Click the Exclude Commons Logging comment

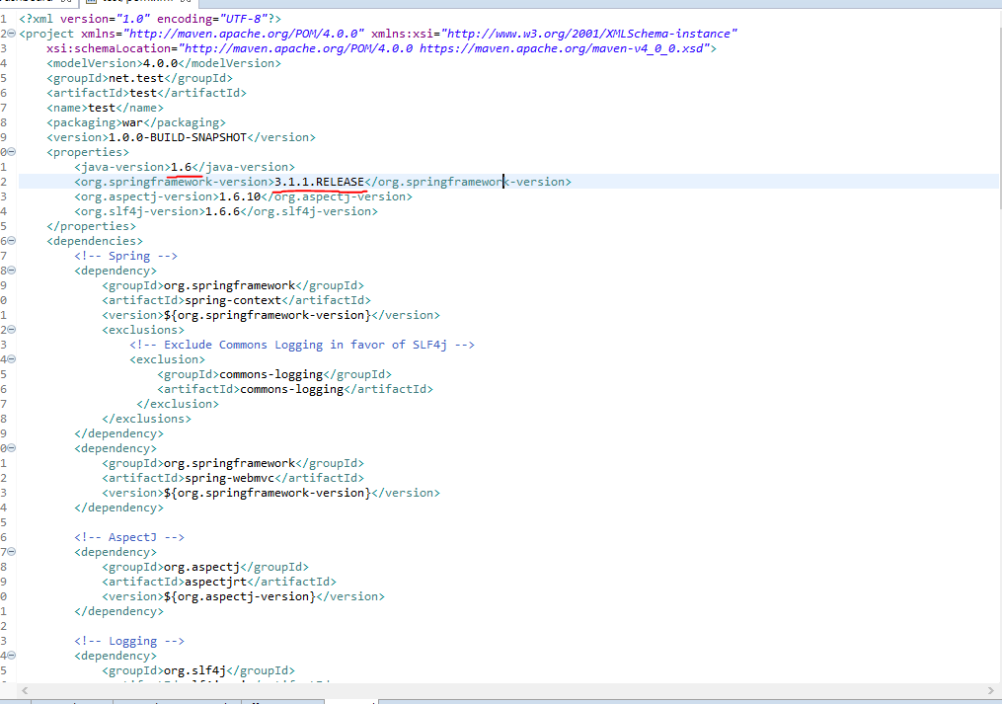pyautogui.click(x=302, y=345)
